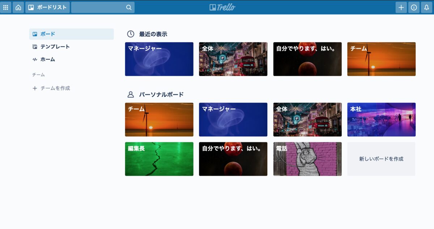Screen dimensions: 434x229
Task: Open personal board 自分でやります、はい。
Action: point(233,159)
